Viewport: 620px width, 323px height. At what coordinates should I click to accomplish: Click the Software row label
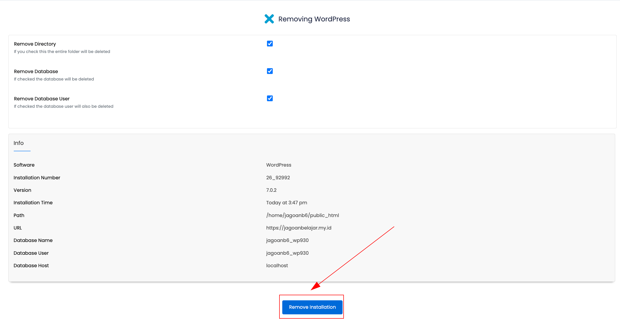(24, 165)
